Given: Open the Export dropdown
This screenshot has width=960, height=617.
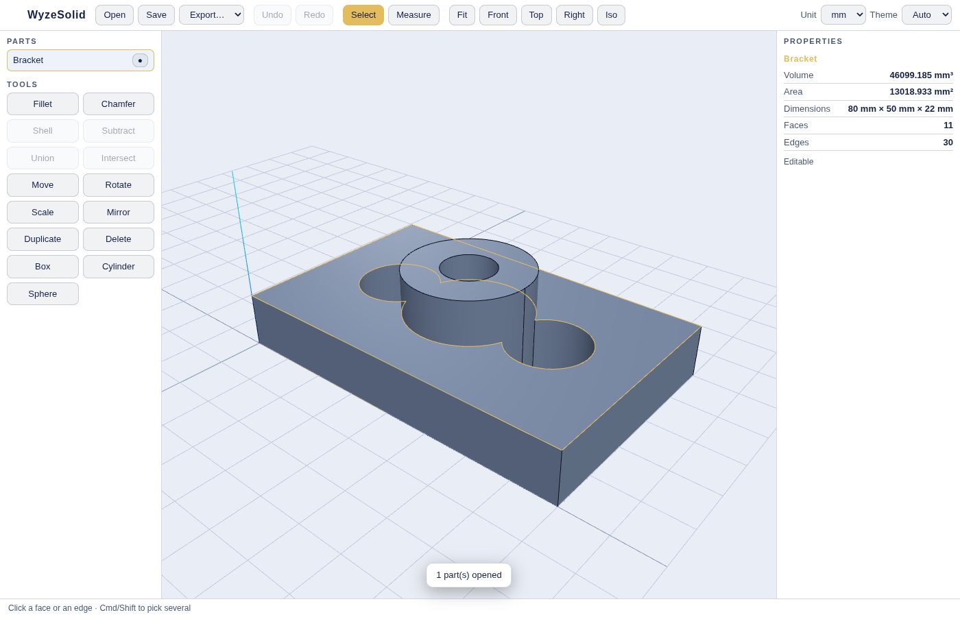Looking at the screenshot, I should click(x=211, y=15).
